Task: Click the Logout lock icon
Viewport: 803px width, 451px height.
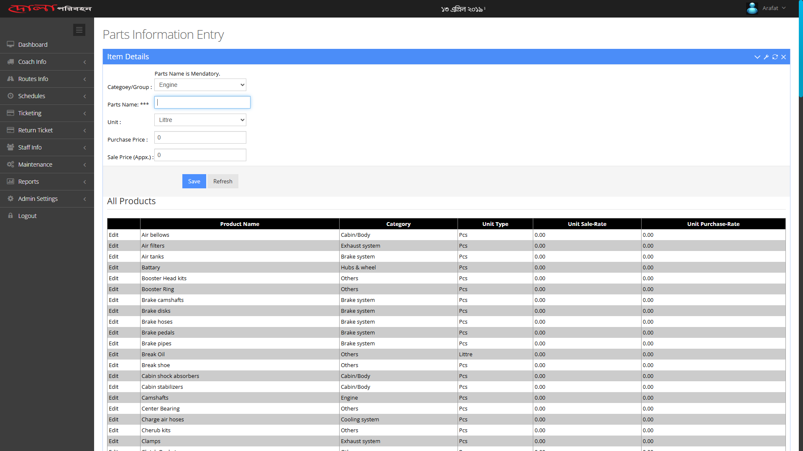Action: [x=10, y=215]
